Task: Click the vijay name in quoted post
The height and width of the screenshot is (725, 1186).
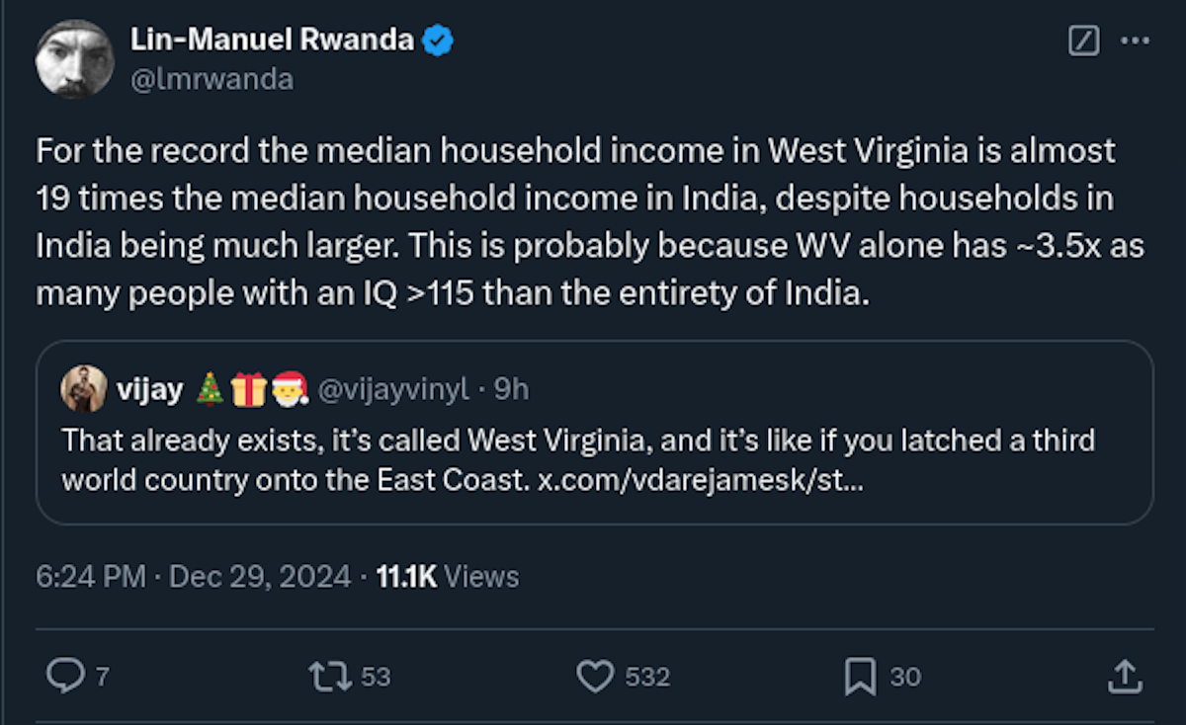Action: tap(150, 390)
